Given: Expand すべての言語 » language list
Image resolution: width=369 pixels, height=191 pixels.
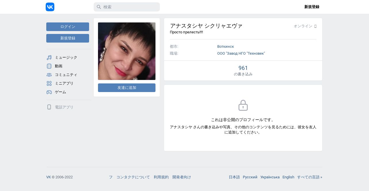Looking at the screenshot, I should tap(310, 177).
